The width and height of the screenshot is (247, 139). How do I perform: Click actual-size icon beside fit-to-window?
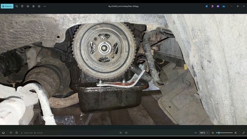point(126,133)
